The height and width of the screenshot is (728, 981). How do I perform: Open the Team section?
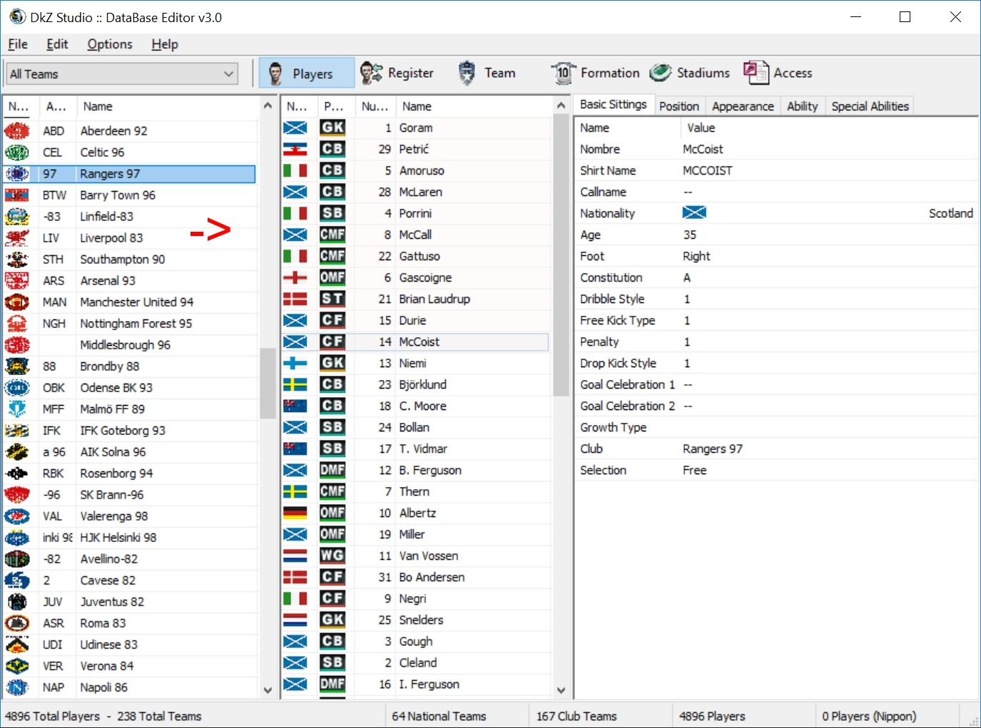[487, 73]
